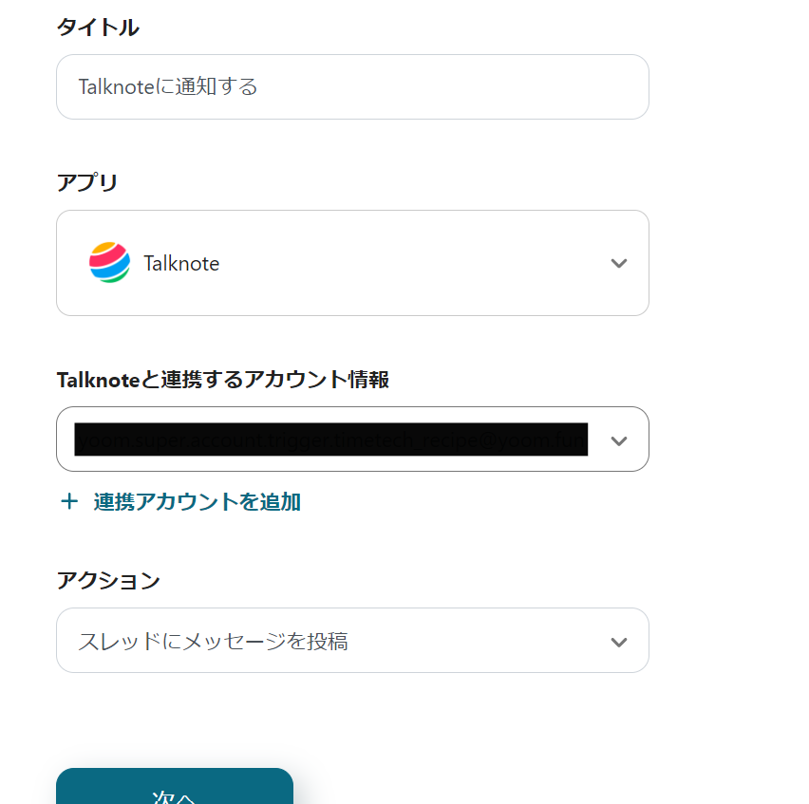Screen dimensions: 809x804
Task: Click the タイトル field label
Action: [x=98, y=27]
